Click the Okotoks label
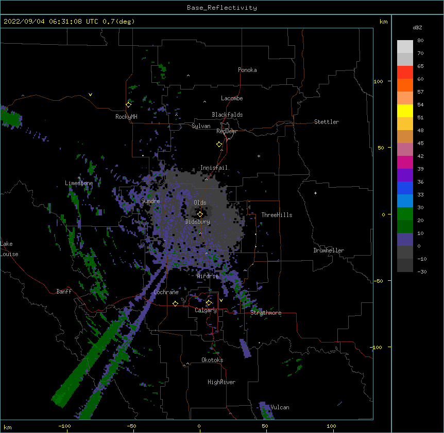 tap(212, 360)
